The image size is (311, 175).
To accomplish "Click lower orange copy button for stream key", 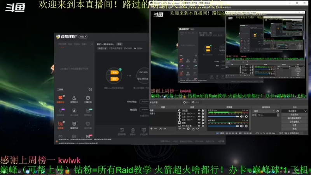I will click(x=114, y=79).
